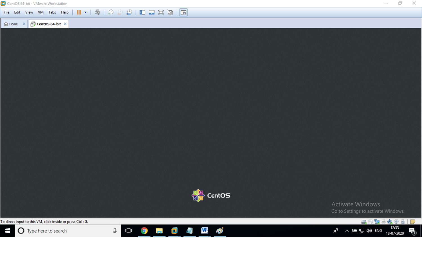Toggle the thumbnail bar visibility

point(152,12)
